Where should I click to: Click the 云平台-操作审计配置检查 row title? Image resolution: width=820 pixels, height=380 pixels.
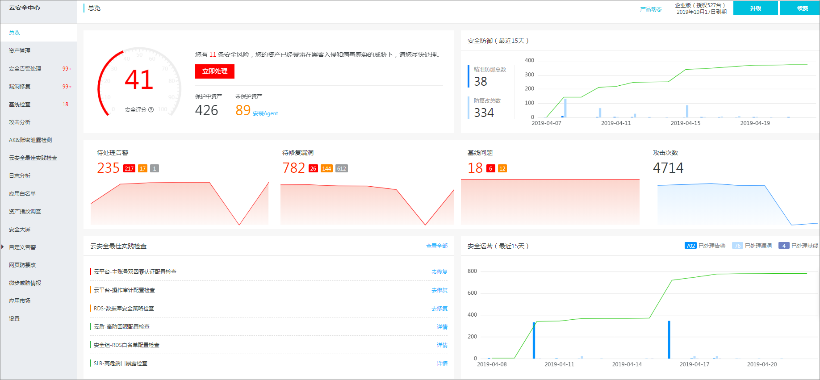point(124,290)
